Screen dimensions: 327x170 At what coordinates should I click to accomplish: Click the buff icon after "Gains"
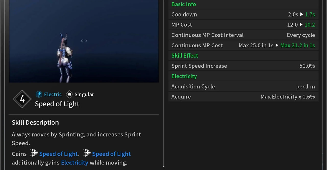(34, 153)
